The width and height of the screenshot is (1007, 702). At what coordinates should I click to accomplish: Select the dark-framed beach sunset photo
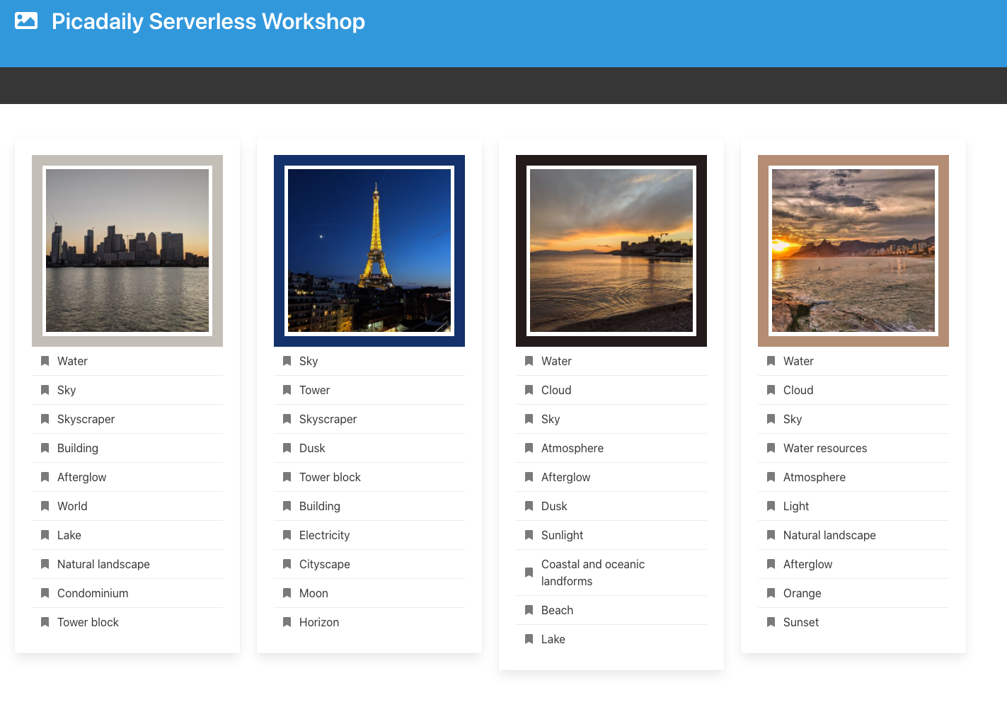point(611,251)
